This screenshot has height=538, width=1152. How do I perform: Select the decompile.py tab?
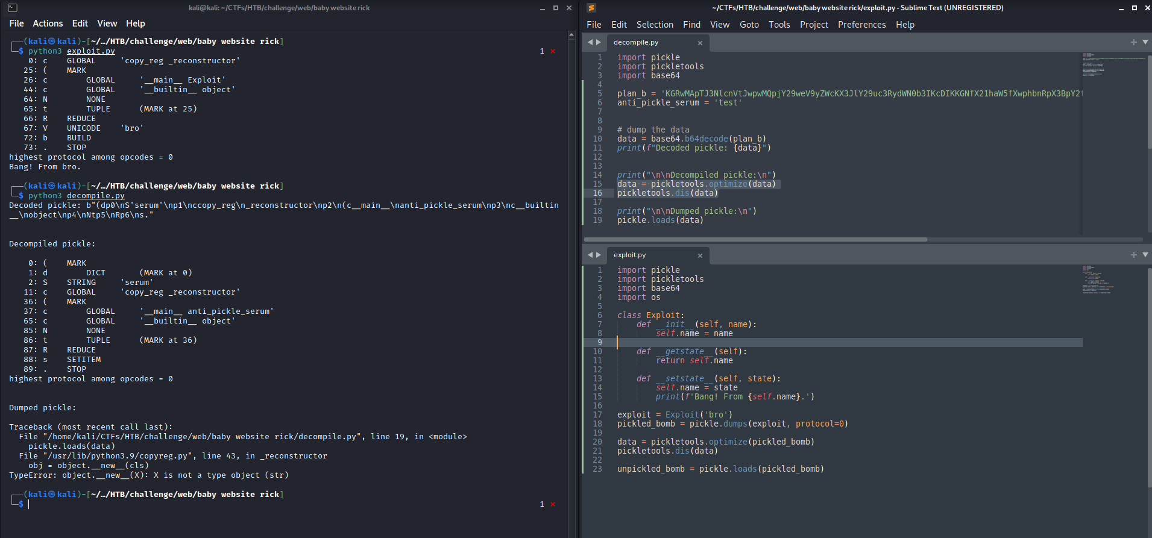(635, 43)
